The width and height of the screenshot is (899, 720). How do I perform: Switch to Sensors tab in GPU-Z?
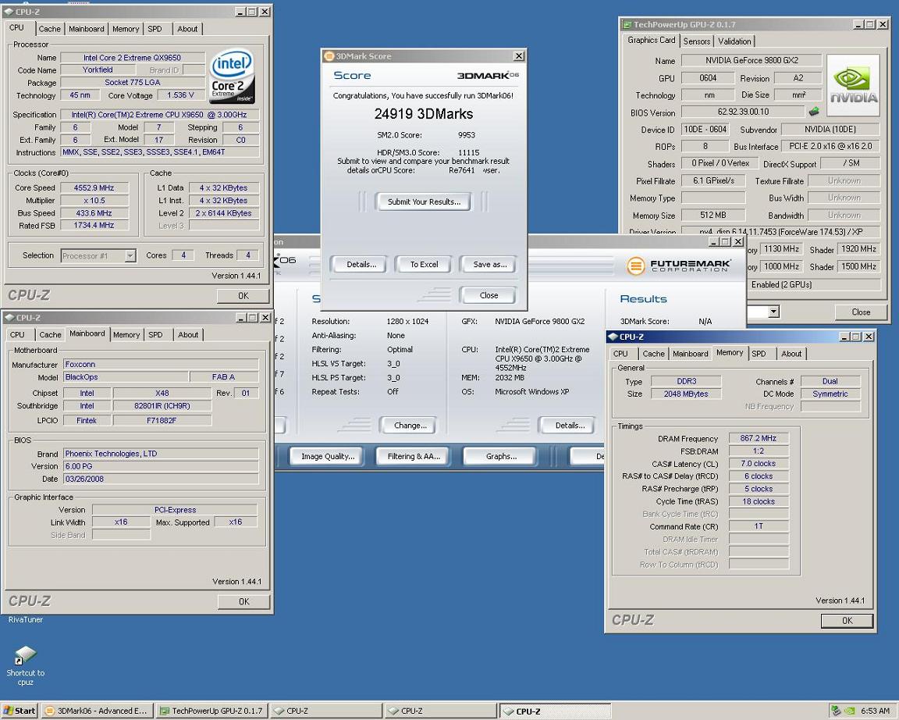(x=697, y=41)
